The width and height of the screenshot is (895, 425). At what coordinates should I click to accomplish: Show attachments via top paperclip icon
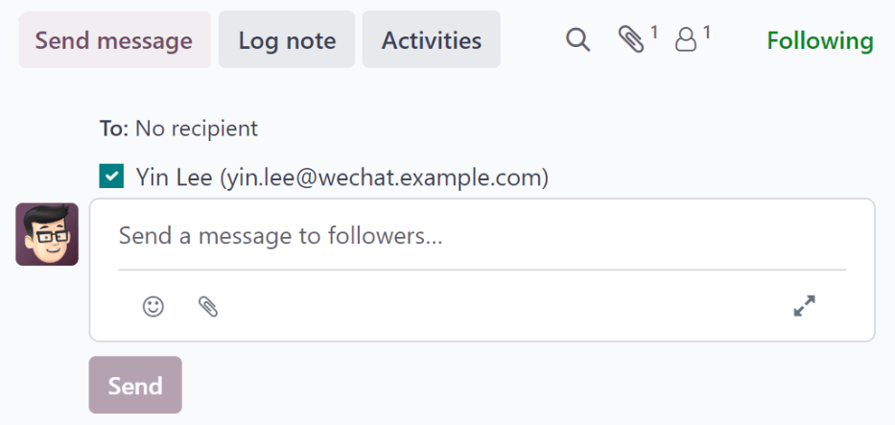631,40
